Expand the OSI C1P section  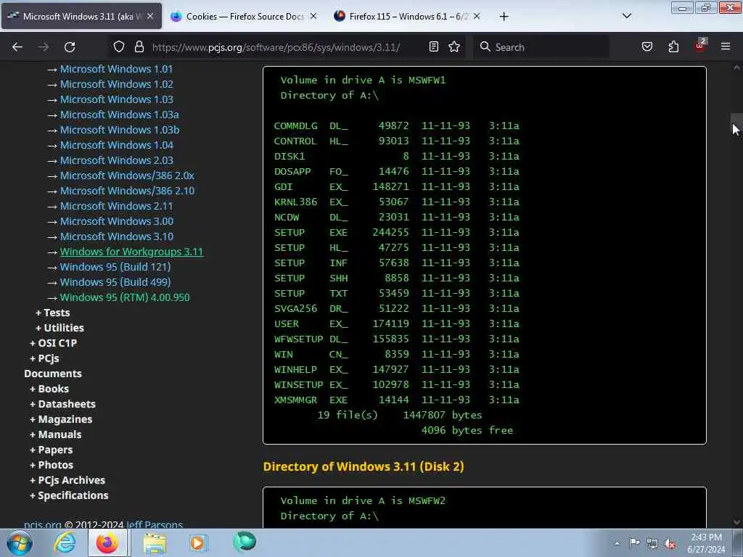pyautogui.click(x=53, y=343)
